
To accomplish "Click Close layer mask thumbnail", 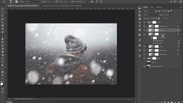I will click(x=157, y=30).
